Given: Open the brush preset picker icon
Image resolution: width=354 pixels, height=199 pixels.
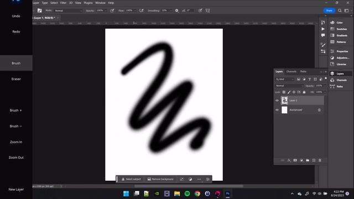Looking at the screenshot, I should (x=39, y=11).
